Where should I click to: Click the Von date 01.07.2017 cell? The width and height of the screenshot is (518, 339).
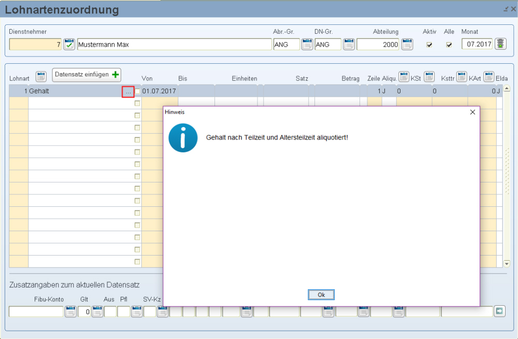pyautogui.click(x=159, y=91)
